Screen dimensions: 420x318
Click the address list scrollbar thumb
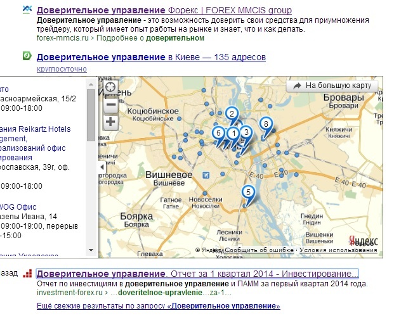pyautogui.click(x=91, y=115)
